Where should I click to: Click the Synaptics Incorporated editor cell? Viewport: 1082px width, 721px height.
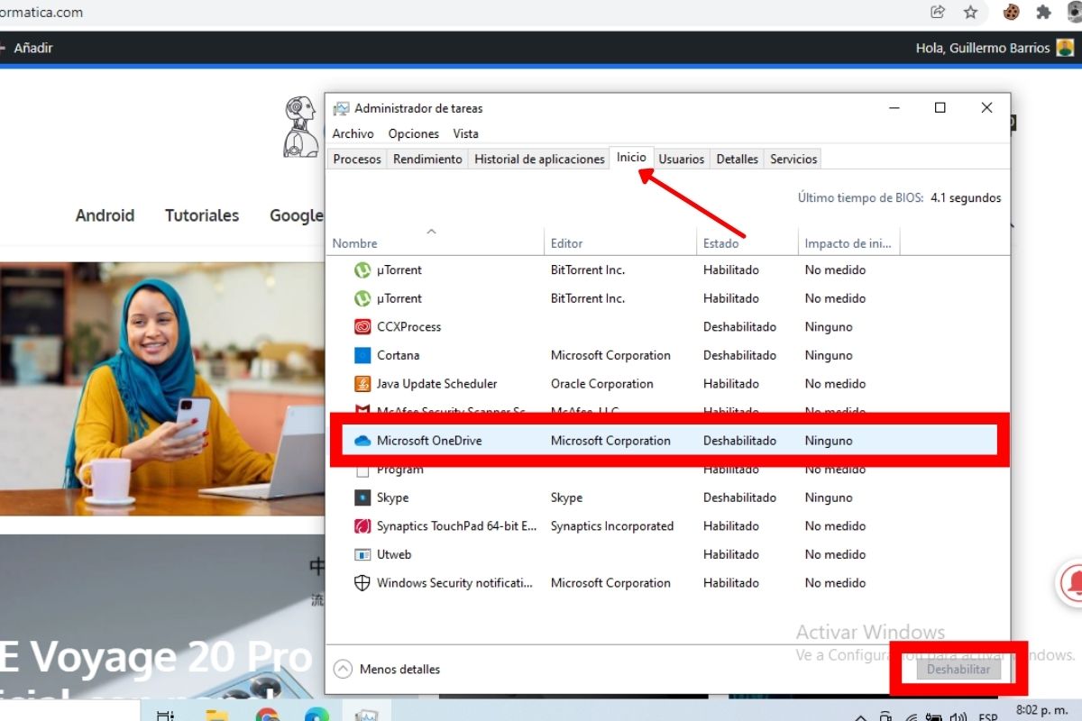[x=611, y=526]
